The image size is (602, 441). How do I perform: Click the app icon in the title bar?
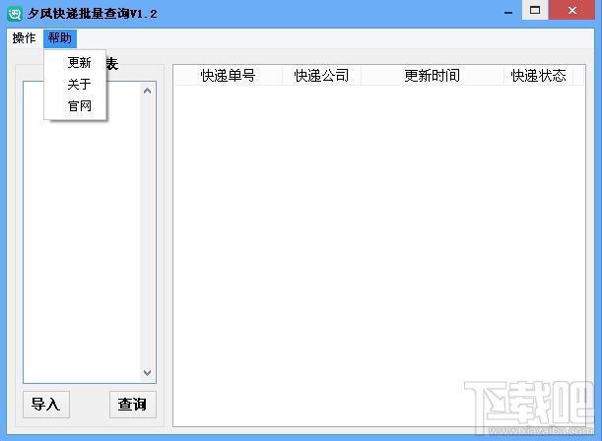(15, 13)
